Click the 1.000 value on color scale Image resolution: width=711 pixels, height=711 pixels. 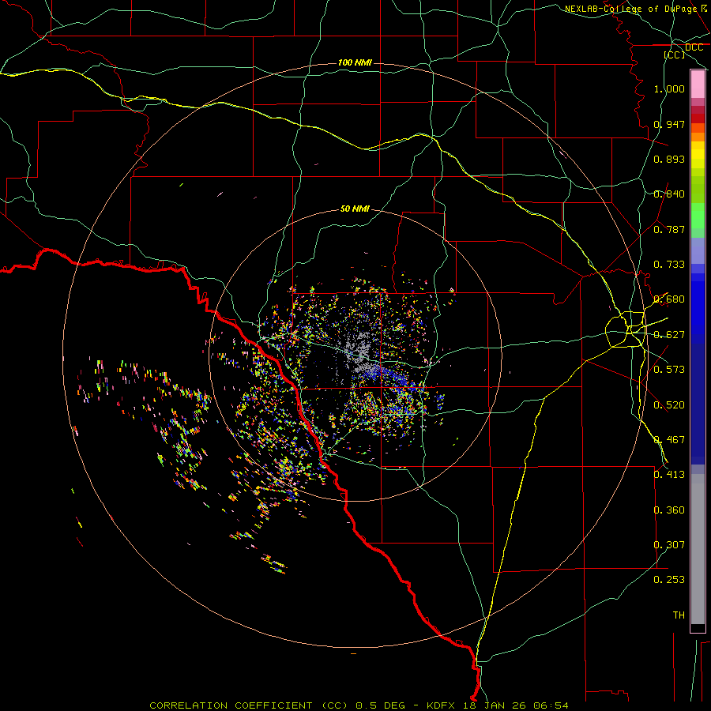coord(669,88)
